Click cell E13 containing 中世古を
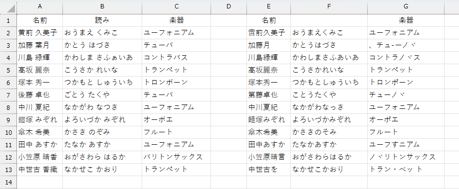This screenshot has height=189, width=459. 269,170
